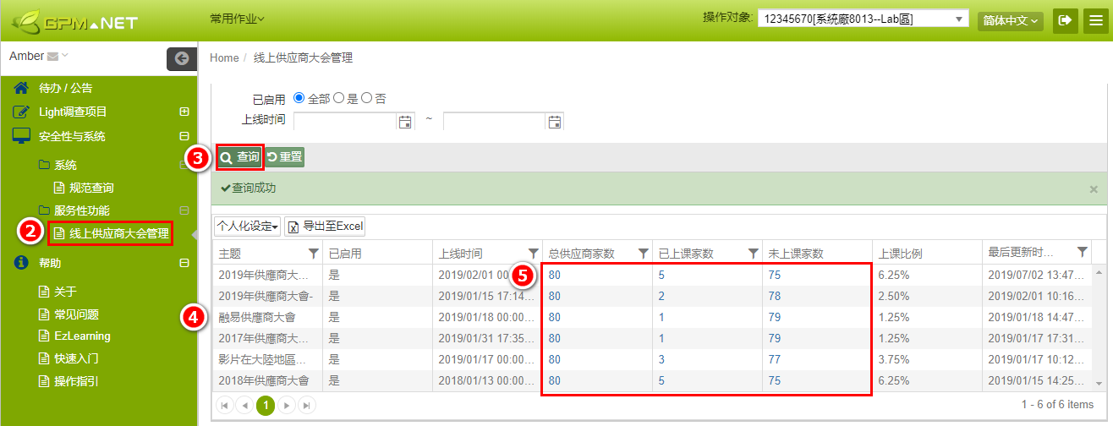The height and width of the screenshot is (426, 1113).
Task: Click filter icon on 主题 column
Action: pyautogui.click(x=314, y=253)
